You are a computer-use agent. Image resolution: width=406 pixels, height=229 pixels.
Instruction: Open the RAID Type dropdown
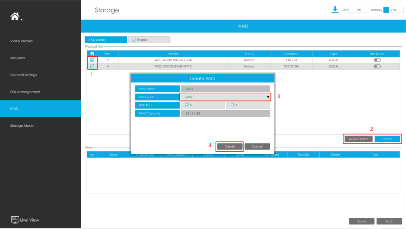(225, 97)
